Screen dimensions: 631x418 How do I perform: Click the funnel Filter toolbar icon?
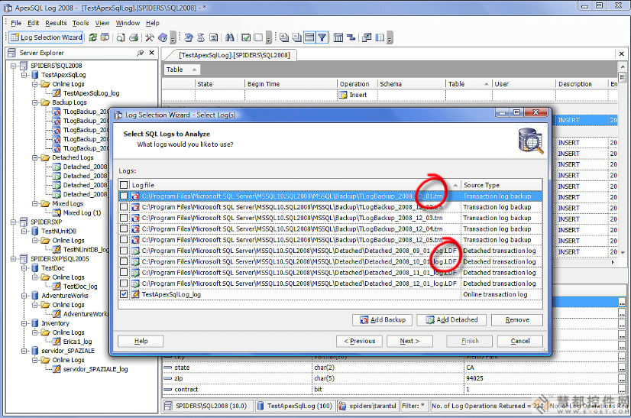[322, 37]
